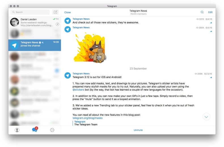Open the fire dog sticker image
The width and height of the screenshot is (224, 147).
pos(90,47)
